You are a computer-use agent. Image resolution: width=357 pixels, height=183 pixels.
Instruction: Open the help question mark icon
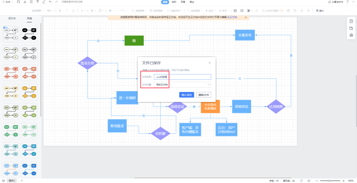[x=347, y=2]
